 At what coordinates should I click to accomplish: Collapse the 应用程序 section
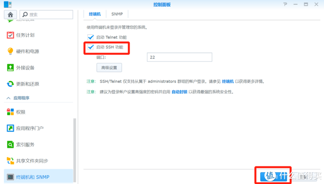[9, 98]
